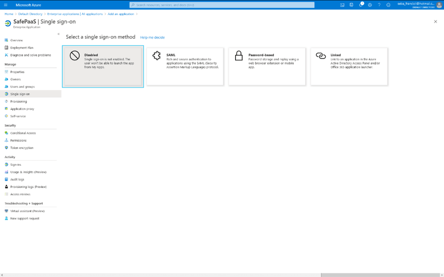Viewport: 444px width, 277px height.
Task: Collapse the left navigation with chevron
Action: pyautogui.click(x=58, y=34)
